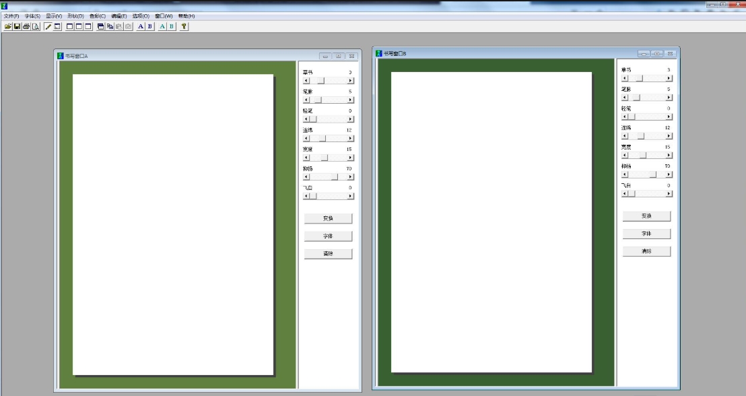The width and height of the screenshot is (746, 396).
Task: Decrease 笔脉 with left arrow, window A
Action: pyautogui.click(x=306, y=100)
